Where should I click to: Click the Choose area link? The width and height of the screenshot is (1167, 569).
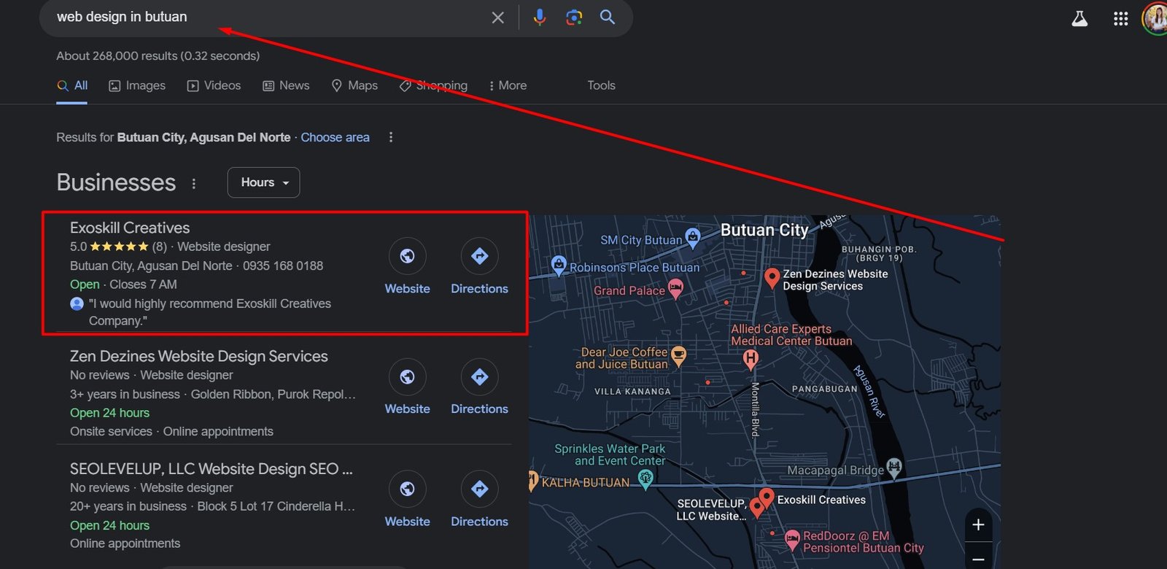click(335, 137)
